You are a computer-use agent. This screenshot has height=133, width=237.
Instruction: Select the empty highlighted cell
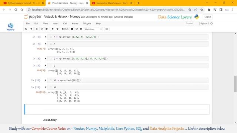coord(117,109)
